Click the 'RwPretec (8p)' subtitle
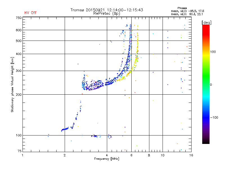The height and width of the screenshot is (169, 225). tap(107, 14)
